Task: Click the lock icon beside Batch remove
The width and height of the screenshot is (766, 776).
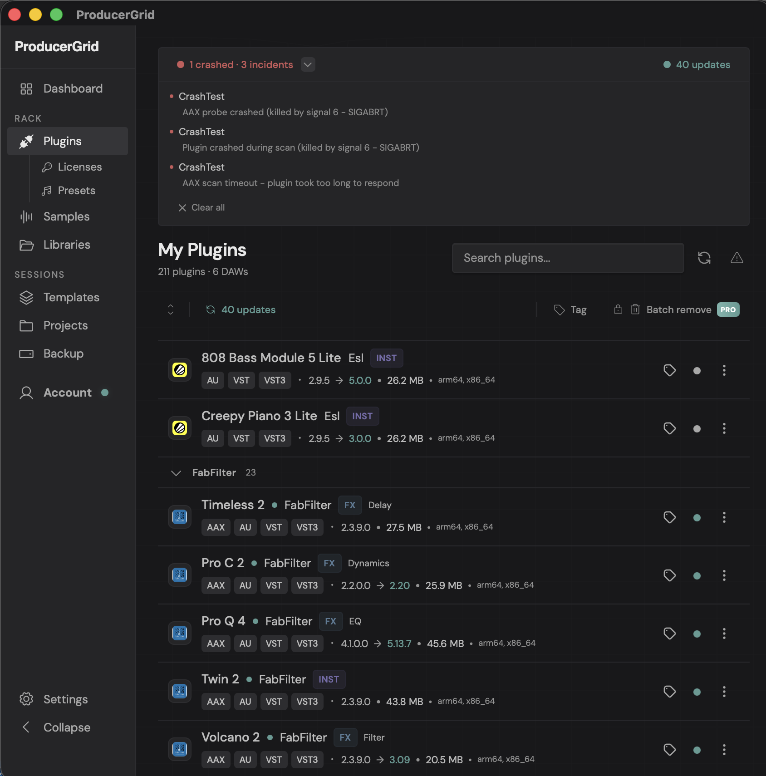Action: (x=618, y=309)
